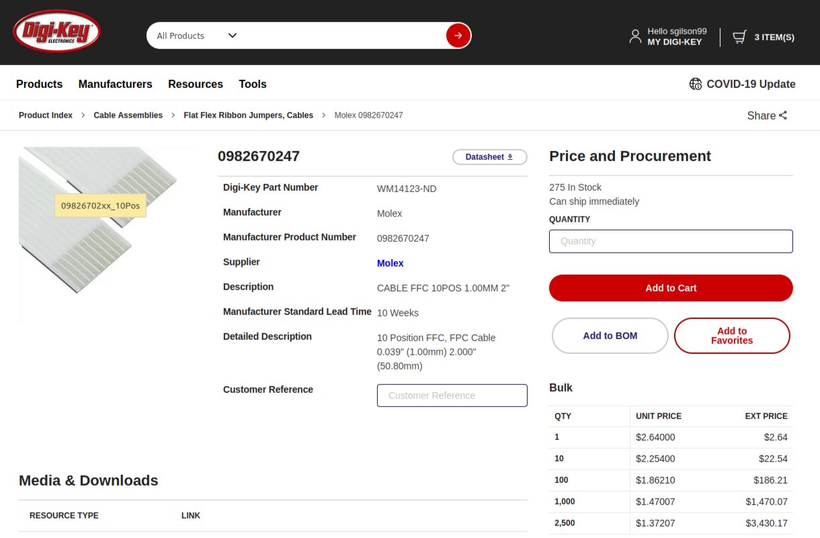This screenshot has width=820, height=538.
Task: Click the $2.25400 unit price cell
Action: tap(655, 459)
